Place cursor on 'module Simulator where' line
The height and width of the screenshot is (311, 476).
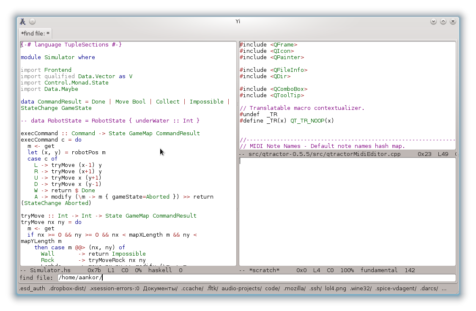click(57, 57)
